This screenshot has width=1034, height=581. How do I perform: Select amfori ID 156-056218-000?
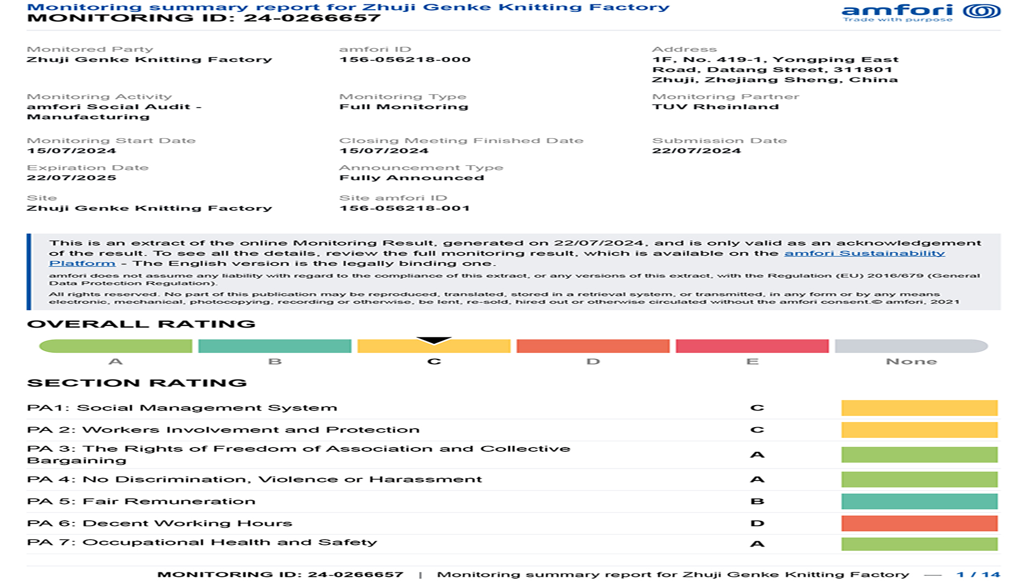coord(405,60)
